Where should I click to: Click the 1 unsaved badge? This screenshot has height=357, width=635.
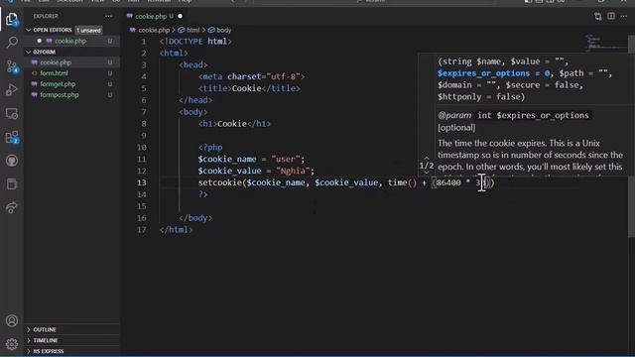[88, 30]
